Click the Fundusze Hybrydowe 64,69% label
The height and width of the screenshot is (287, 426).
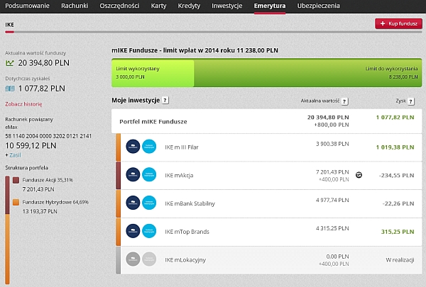click(x=55, y=203)
